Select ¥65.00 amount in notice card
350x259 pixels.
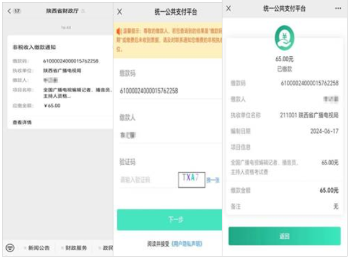pos(52,106)
